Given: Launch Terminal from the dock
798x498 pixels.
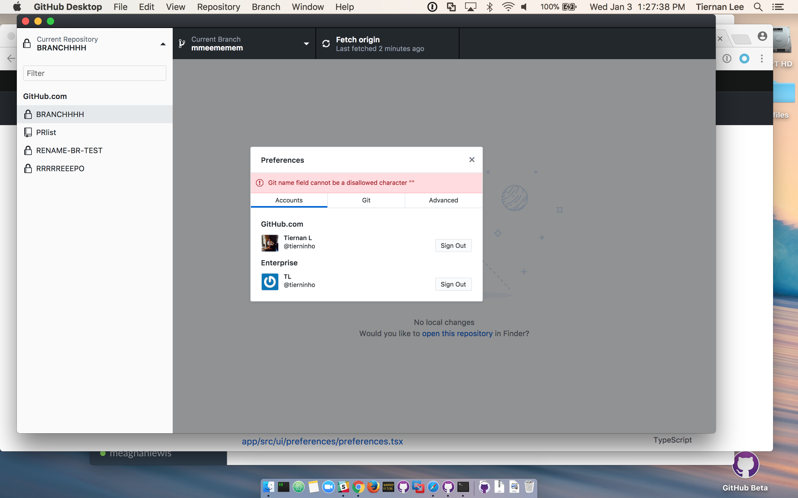Looking at the screenshot, I should [x=463, y=487].
